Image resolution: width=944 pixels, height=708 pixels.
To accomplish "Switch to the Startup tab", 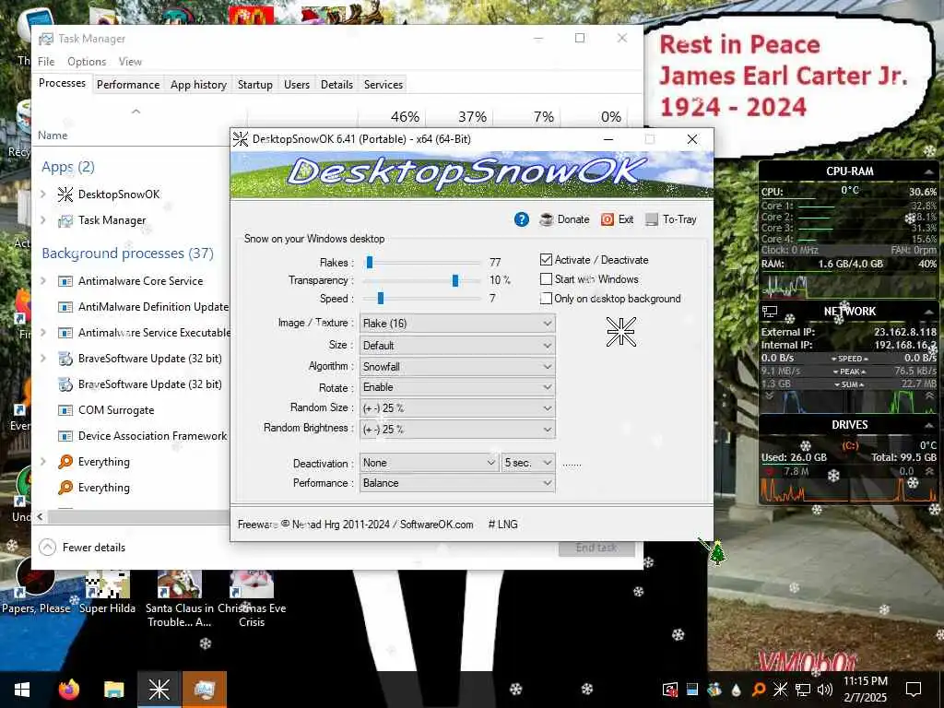I will pyautogui.click(x=255, y=85).
